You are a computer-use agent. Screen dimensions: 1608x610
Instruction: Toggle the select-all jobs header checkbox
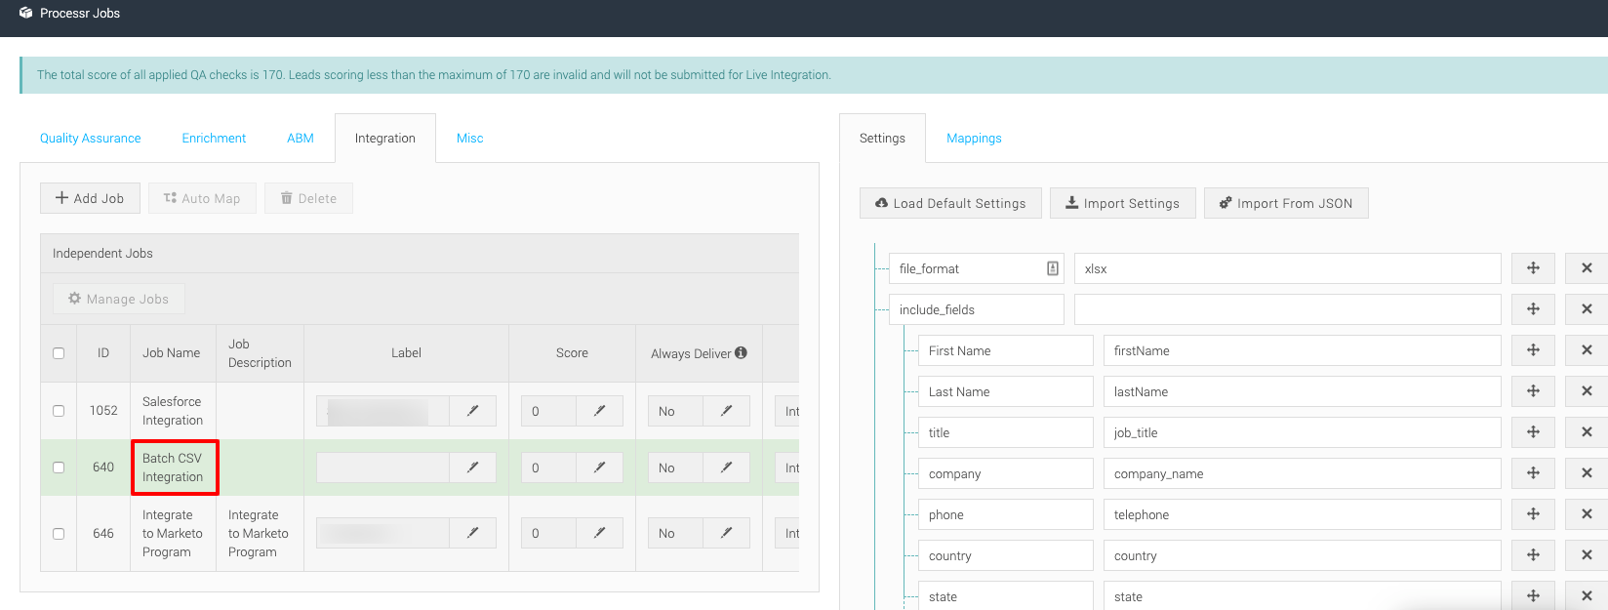pyautogui.click(x=59, y=353)
